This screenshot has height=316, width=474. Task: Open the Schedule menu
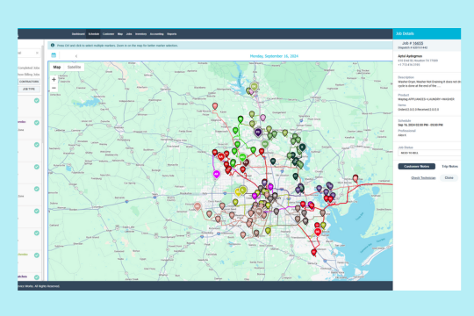tap(94, 34)
